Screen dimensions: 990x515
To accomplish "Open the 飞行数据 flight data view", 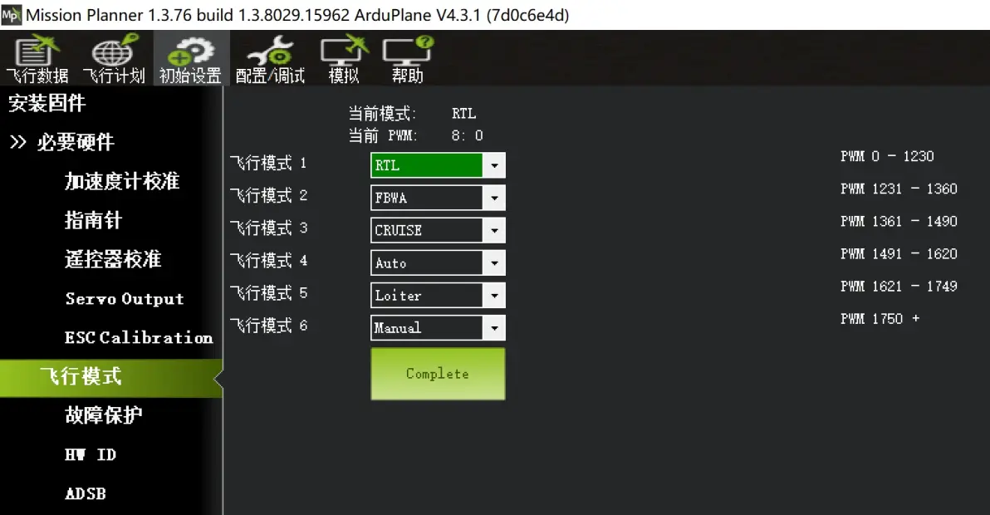I will tap(37, 60).
